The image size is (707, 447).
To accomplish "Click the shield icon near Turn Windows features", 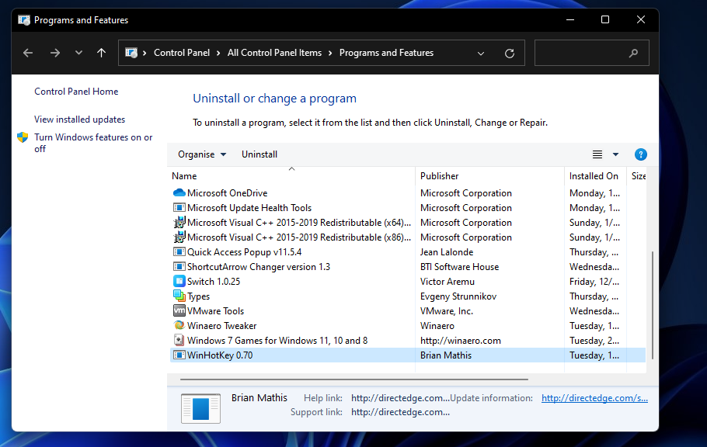I will click(23, 137).
